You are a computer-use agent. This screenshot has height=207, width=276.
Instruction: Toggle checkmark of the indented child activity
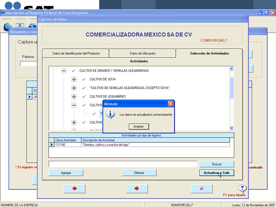point(94,114)
